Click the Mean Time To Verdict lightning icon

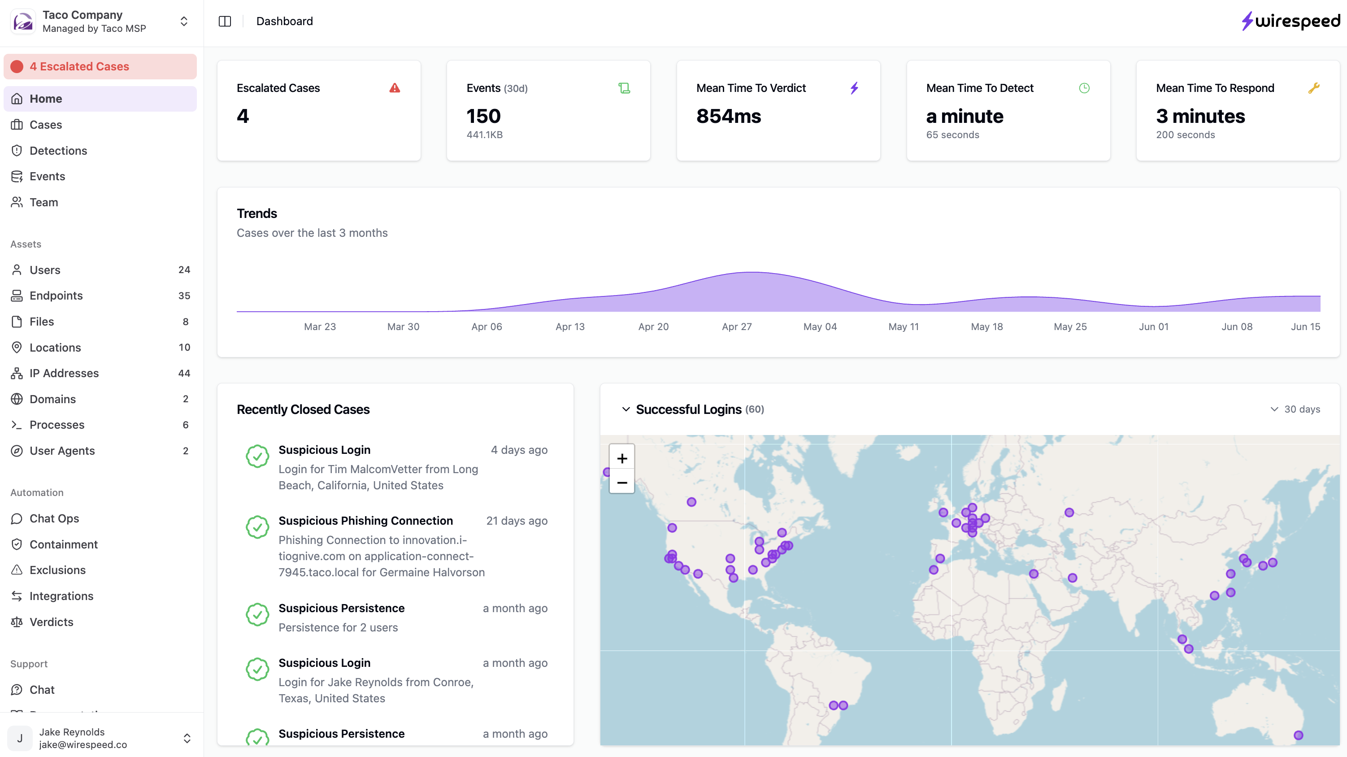coord(854,88)
